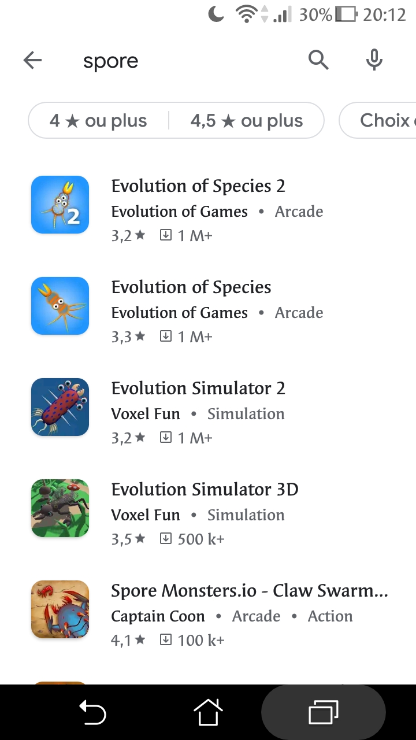
Task: Tap the back arrow in search bar
Action: (33, 60)
